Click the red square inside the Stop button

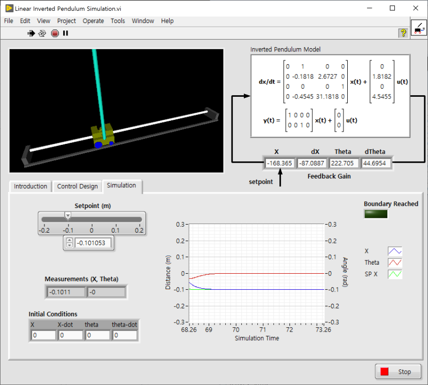tap(384, 371)
